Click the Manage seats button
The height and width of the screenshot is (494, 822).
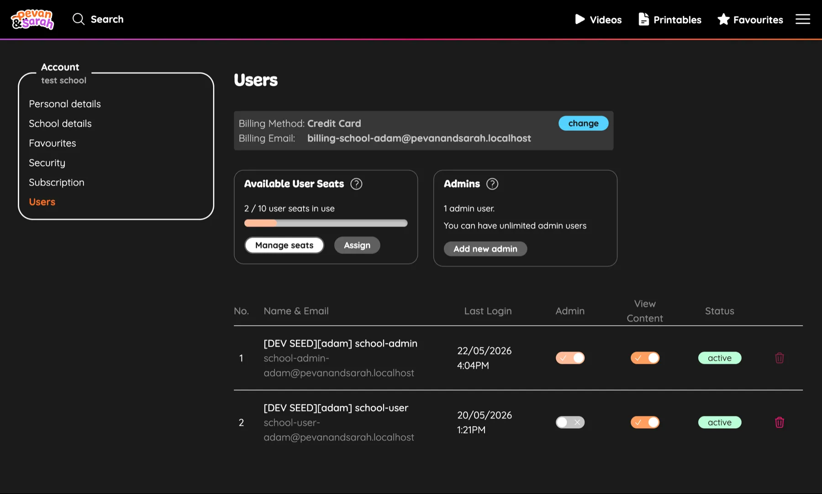284,245
